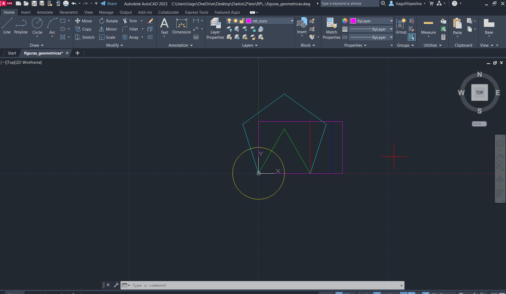Image resolution: width=506 pixels, height=294 pixels.
Task: Open the Start drawing tab
Action: [x=12, y=53]
